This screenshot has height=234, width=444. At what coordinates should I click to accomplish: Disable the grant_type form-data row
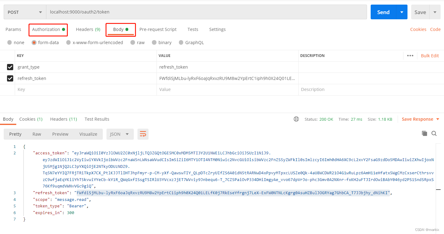pyautogui.click(x=10, y=67)
